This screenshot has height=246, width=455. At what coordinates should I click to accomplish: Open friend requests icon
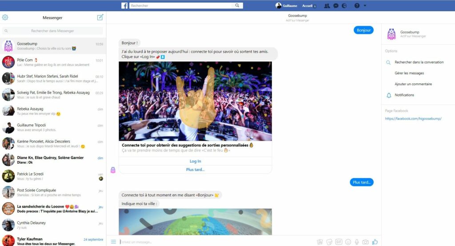[327, 6]
